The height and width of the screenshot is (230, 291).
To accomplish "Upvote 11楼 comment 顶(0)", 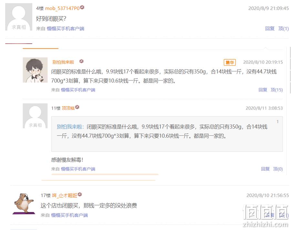I will [278, 169].
